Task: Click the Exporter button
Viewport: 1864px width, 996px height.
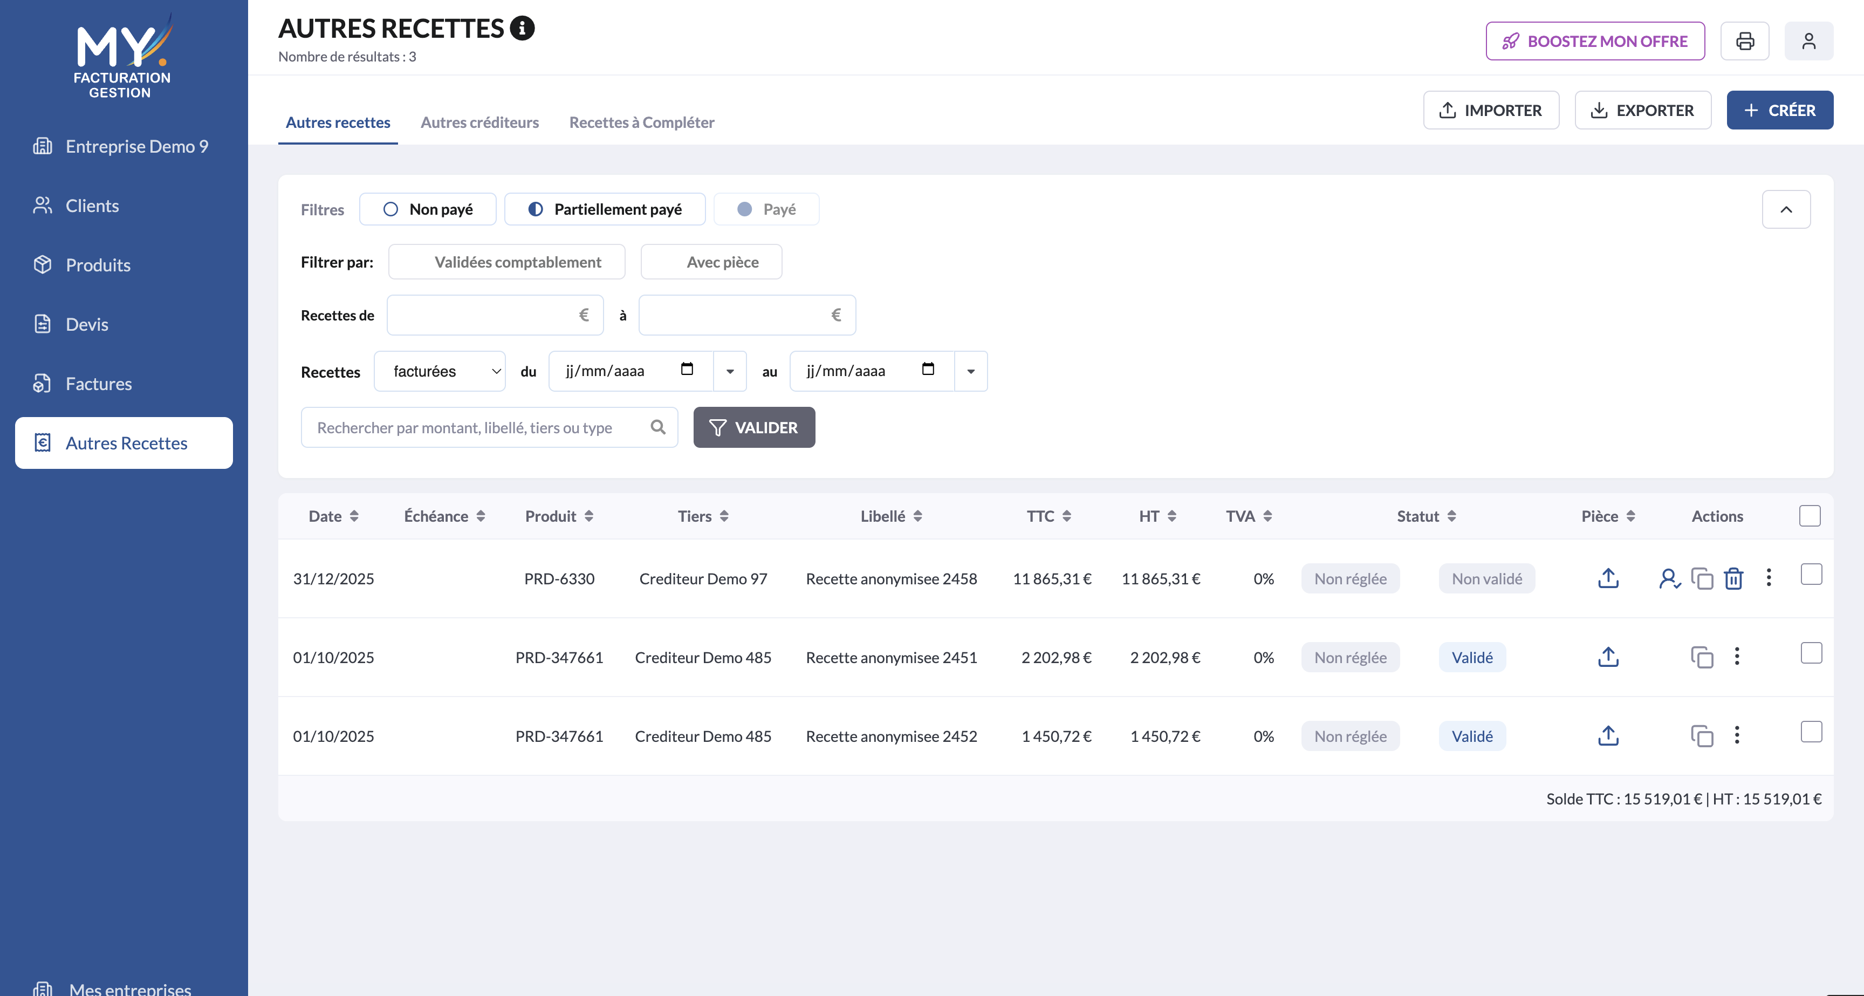Action: (x=1642, y=110)
